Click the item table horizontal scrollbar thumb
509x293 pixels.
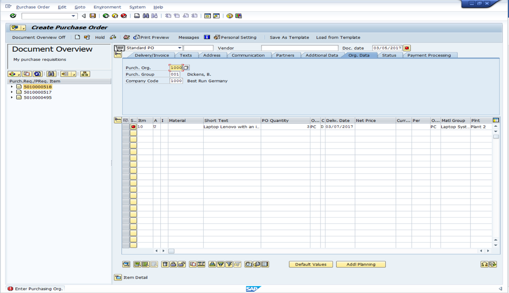171,251
